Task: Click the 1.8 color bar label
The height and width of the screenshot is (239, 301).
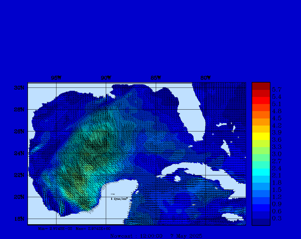Action: (x=277, y=183)
